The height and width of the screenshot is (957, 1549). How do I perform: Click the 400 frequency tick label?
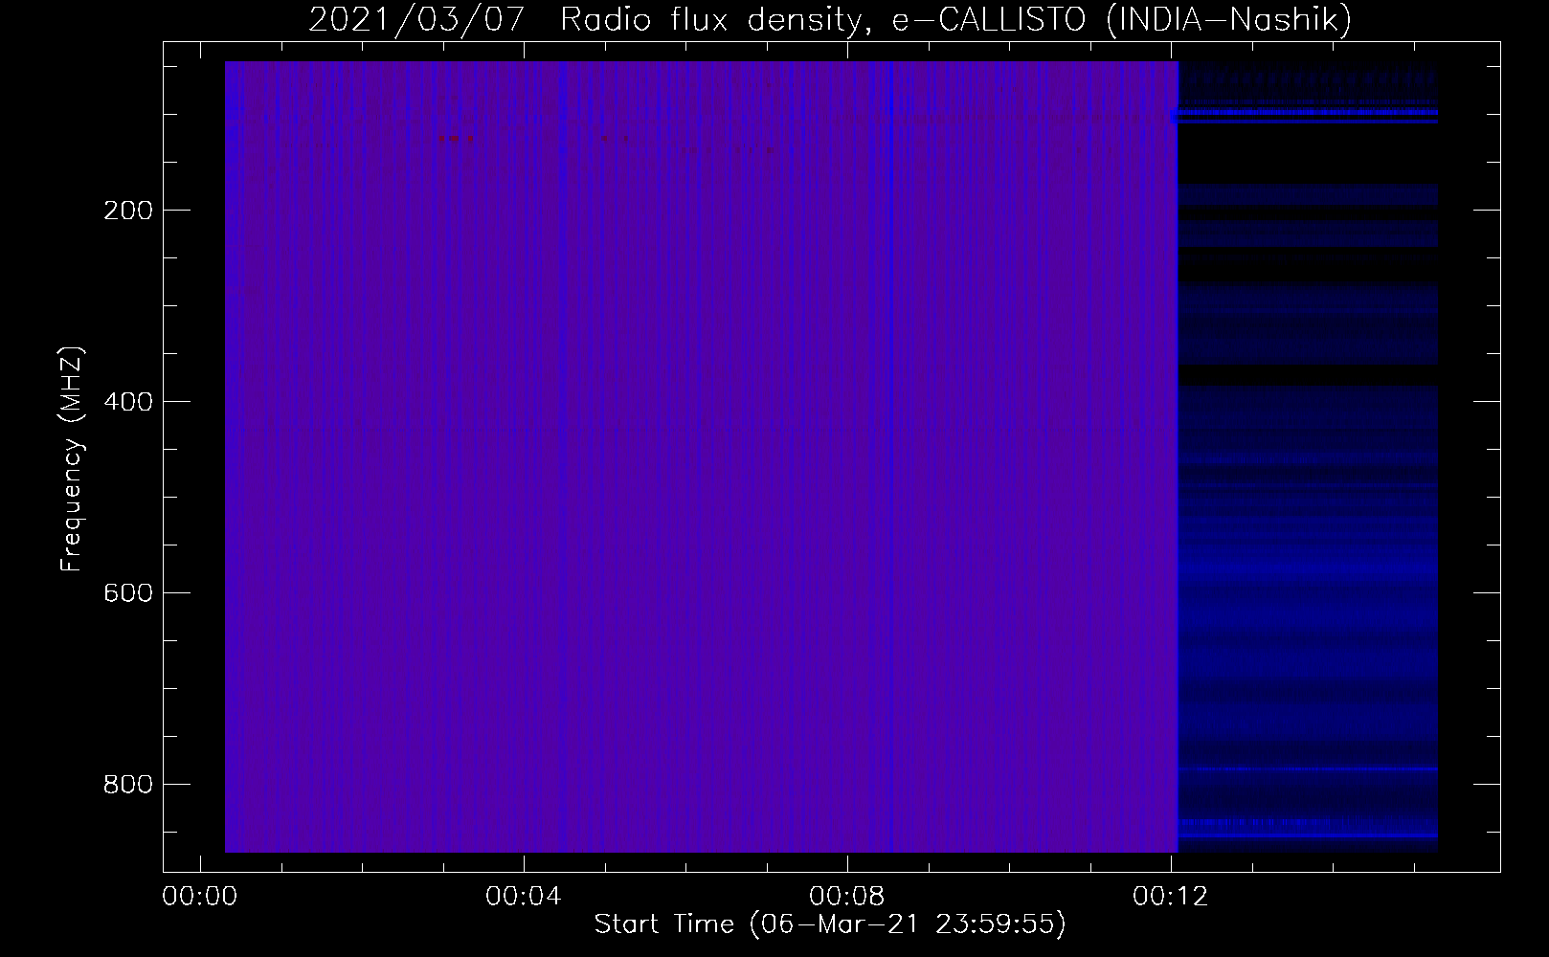click(x=126, y=402)
